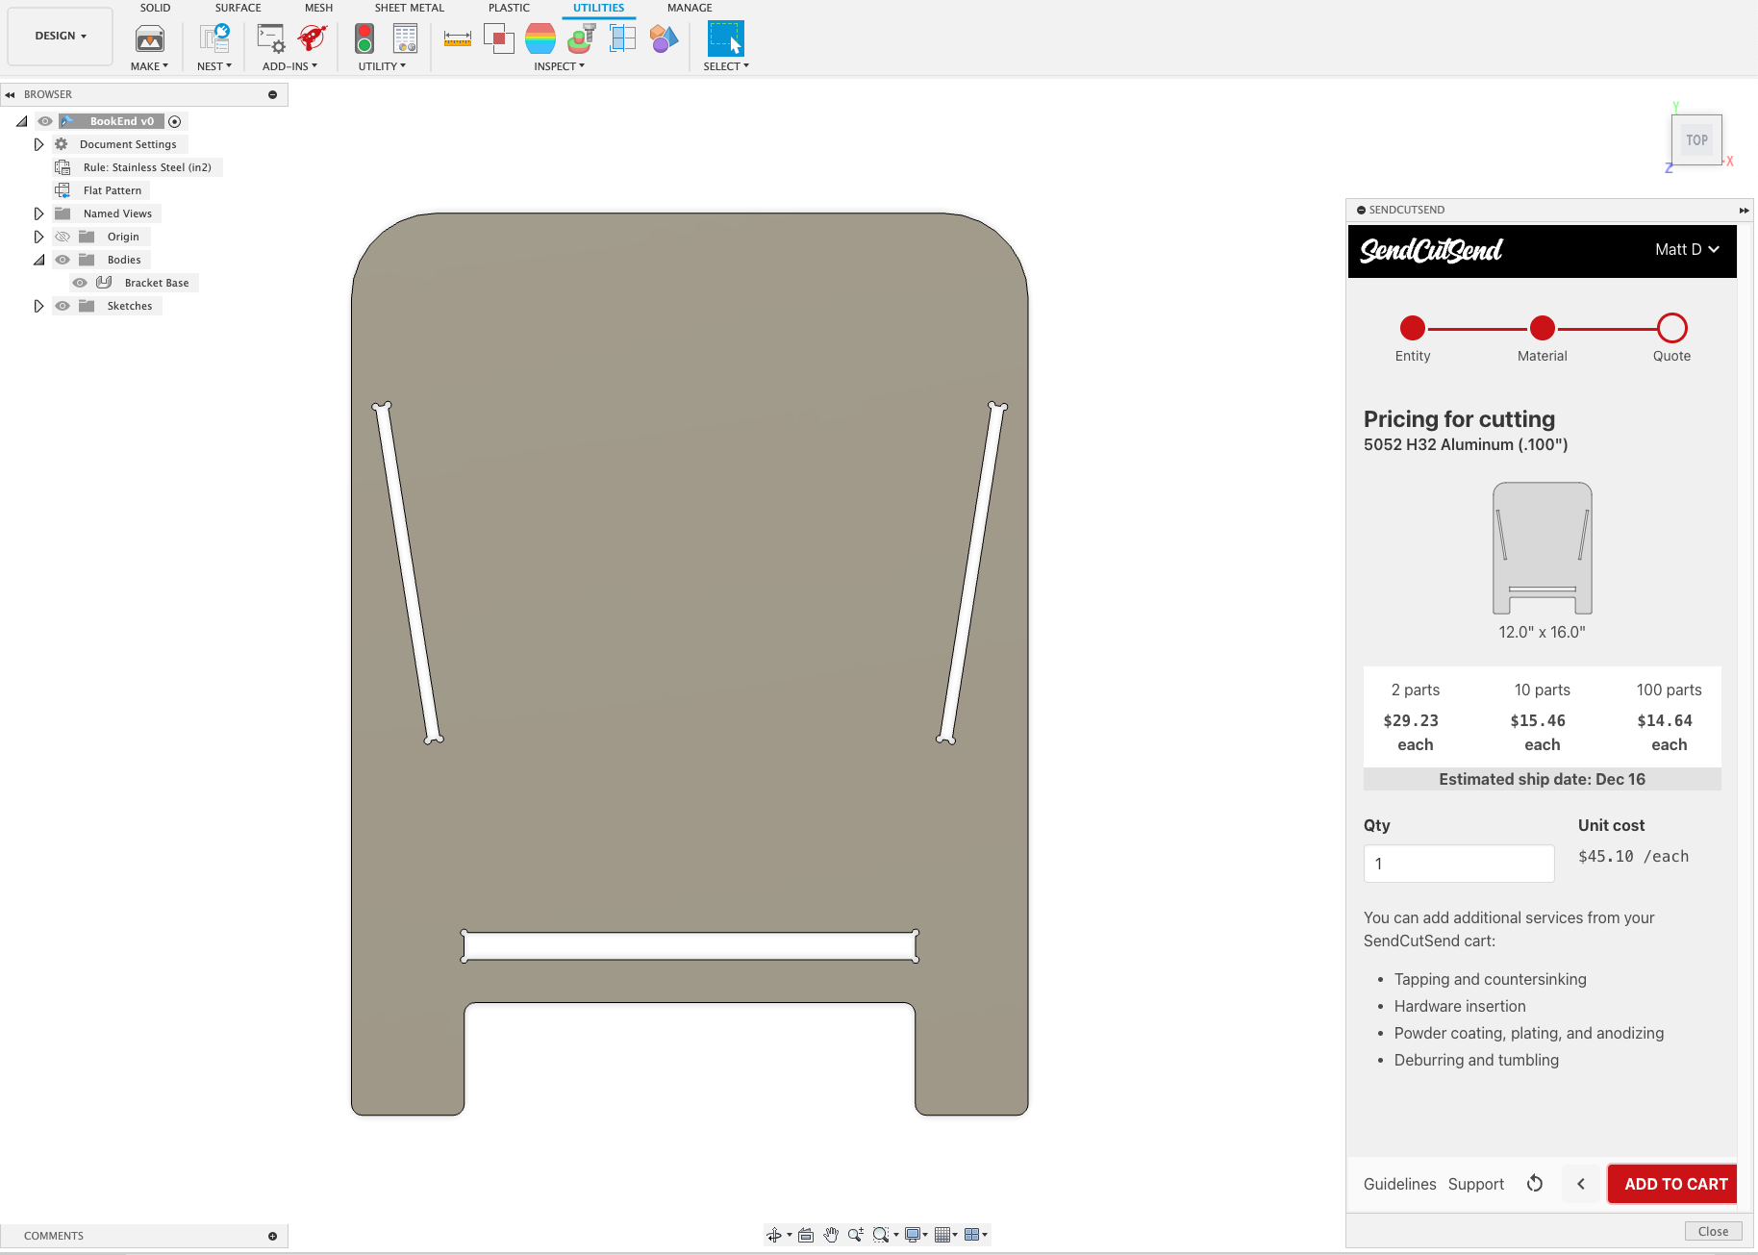The height and width of the screenshot is (1255, 1758).
Task: Switch to the PLASTIC tab
Action: [x=509, y=8]
